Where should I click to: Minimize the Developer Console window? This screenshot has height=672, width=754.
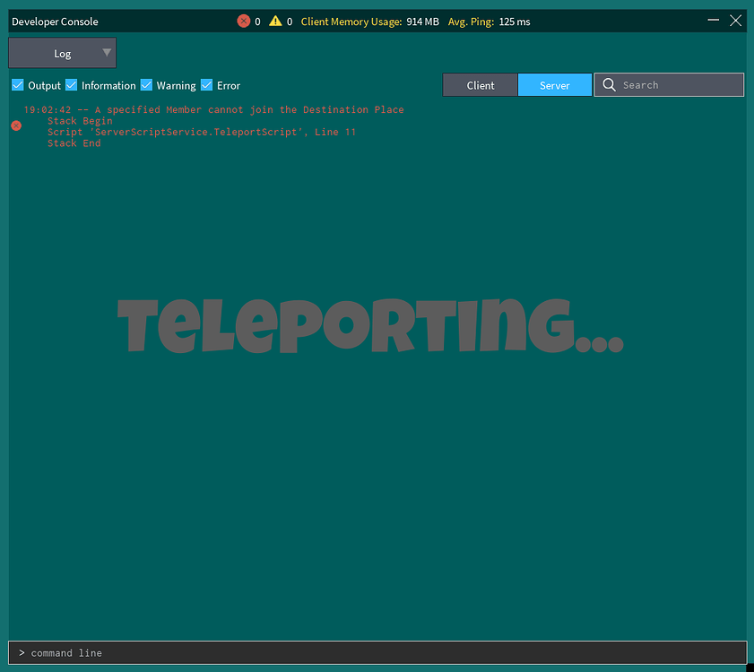click(714, 21)
